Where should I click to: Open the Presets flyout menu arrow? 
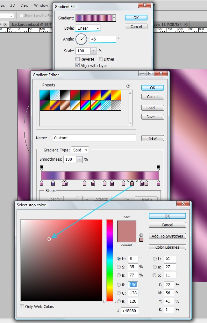point(128,86)
